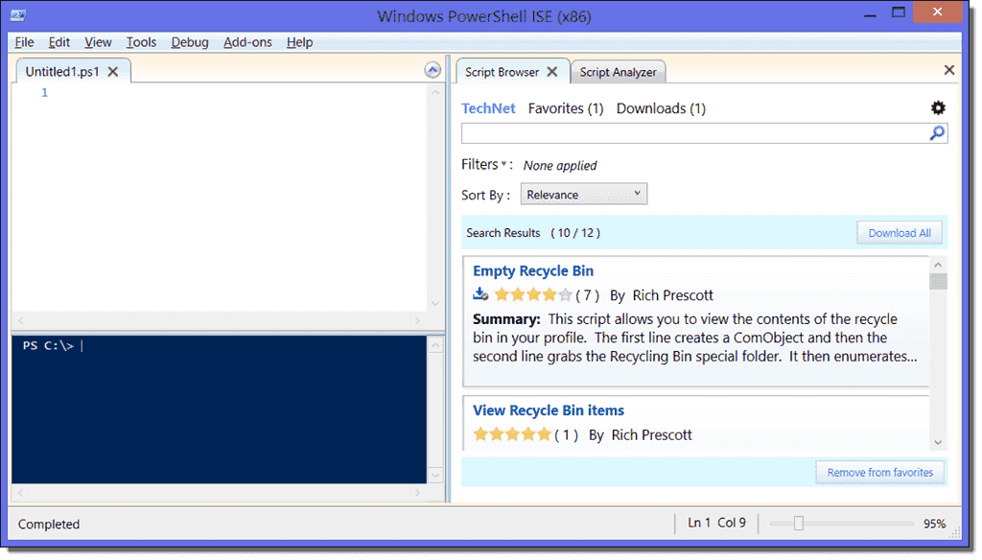Click the results list scrollbar up arrow
The image size is (982, 560).
[938, 265]
